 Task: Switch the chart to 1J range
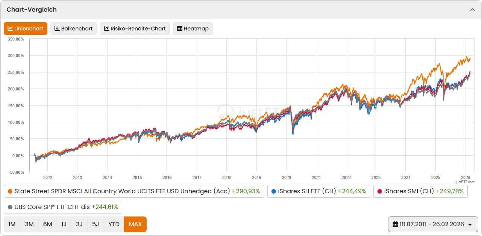tap(64, 224)
